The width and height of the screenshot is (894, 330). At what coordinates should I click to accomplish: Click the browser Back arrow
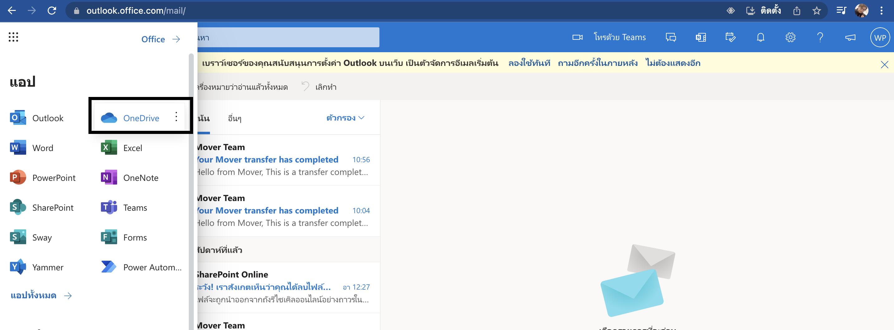(12, 11)
